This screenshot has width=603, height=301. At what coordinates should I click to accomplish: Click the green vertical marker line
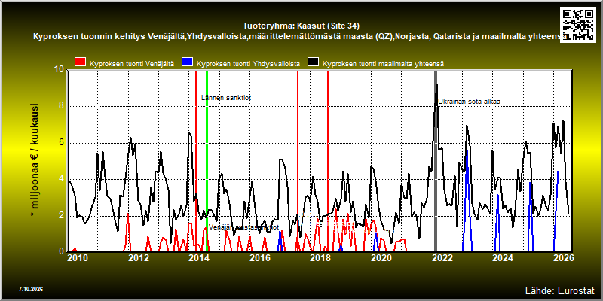[x=207, y=161]
